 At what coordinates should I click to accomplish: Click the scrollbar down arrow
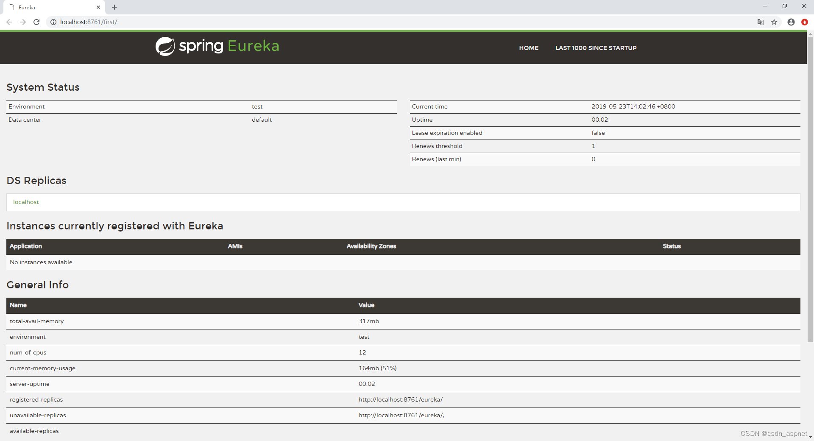(810, 437)
